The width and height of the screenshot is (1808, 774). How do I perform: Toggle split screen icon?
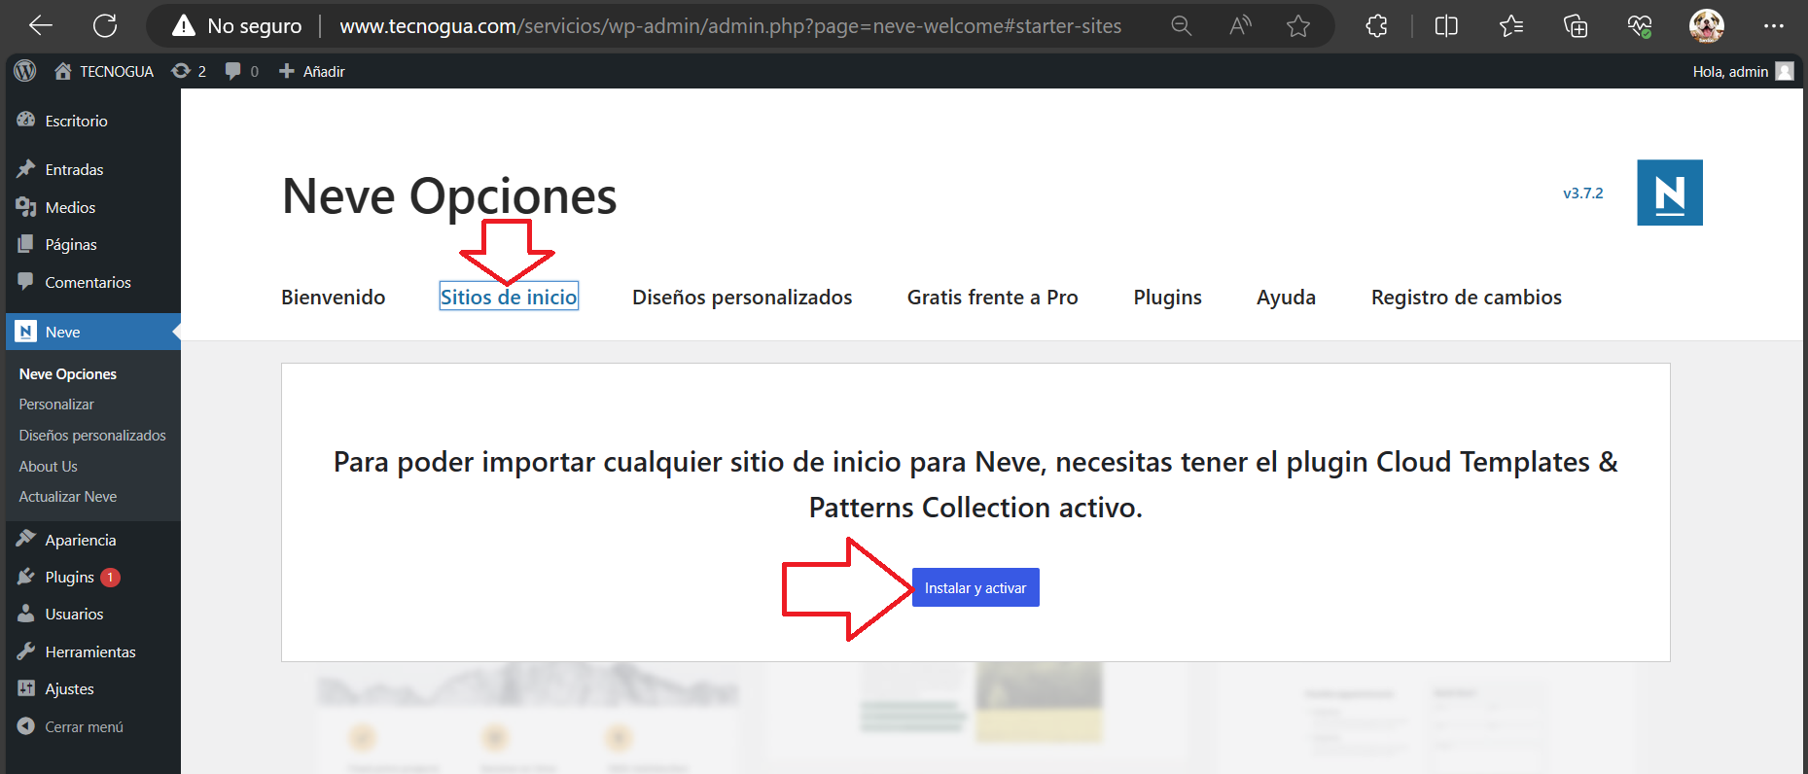tap(1446, 26)
